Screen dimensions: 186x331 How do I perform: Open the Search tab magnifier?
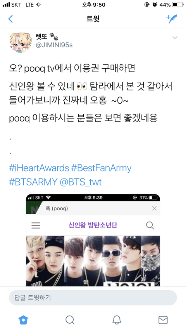point(70,320)
